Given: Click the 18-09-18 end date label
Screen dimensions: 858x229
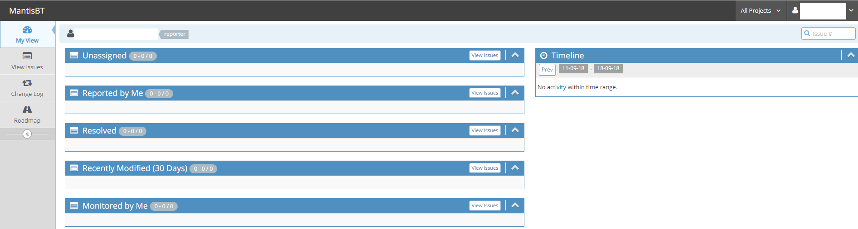Looking at the screenshot, I should tap(608, 68).
